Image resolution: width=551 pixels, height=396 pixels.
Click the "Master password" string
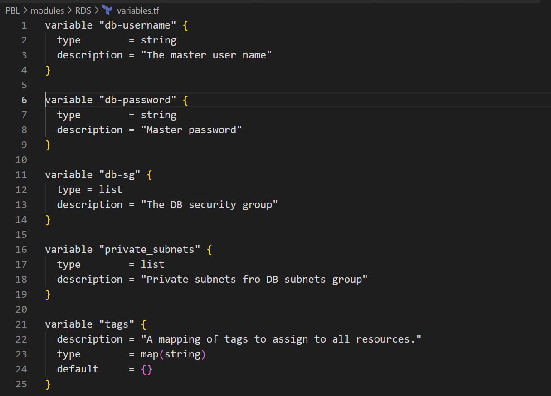191,130
